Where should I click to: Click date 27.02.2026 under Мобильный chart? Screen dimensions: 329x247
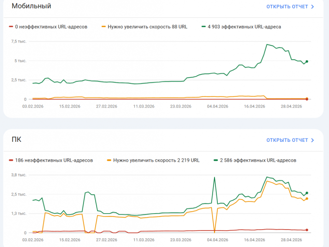click(107, 107)
